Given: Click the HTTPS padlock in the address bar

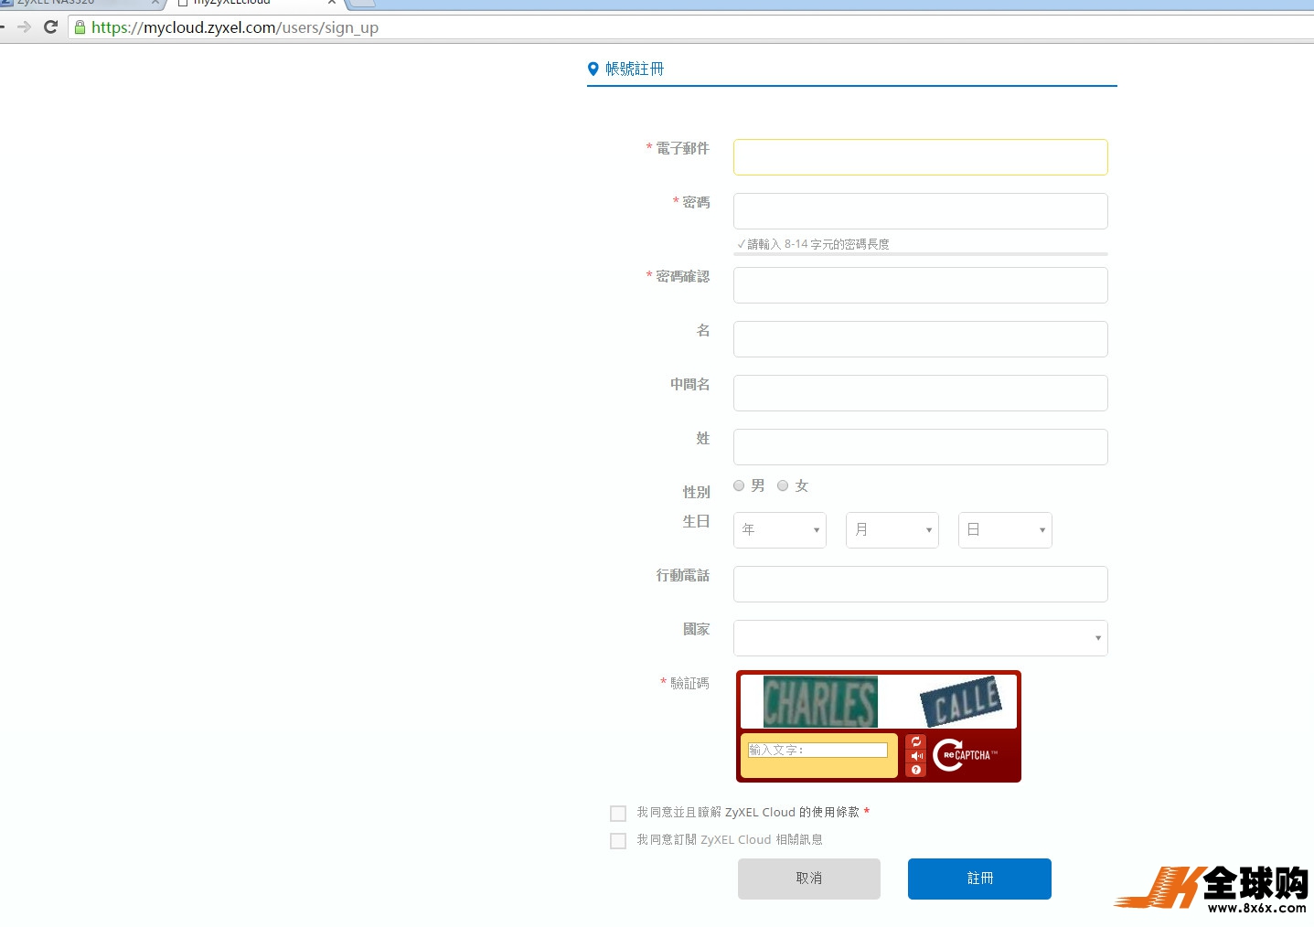Looking at the screenshot, I should click(x=80, y=27).
